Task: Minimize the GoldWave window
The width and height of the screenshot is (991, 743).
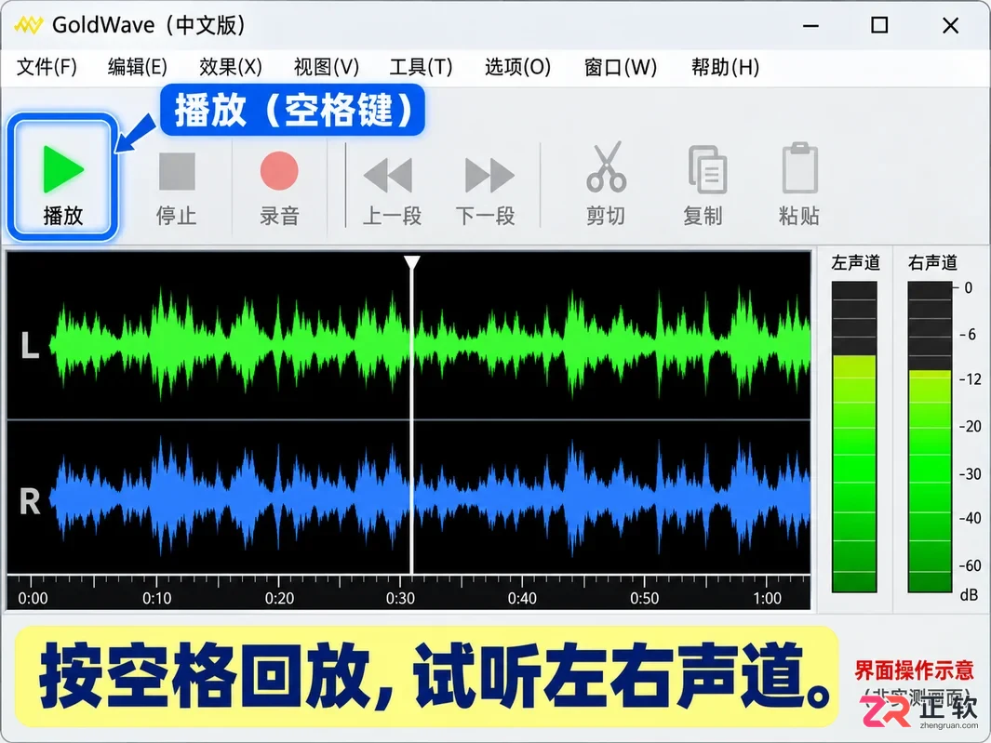Action: pos(810,26)
